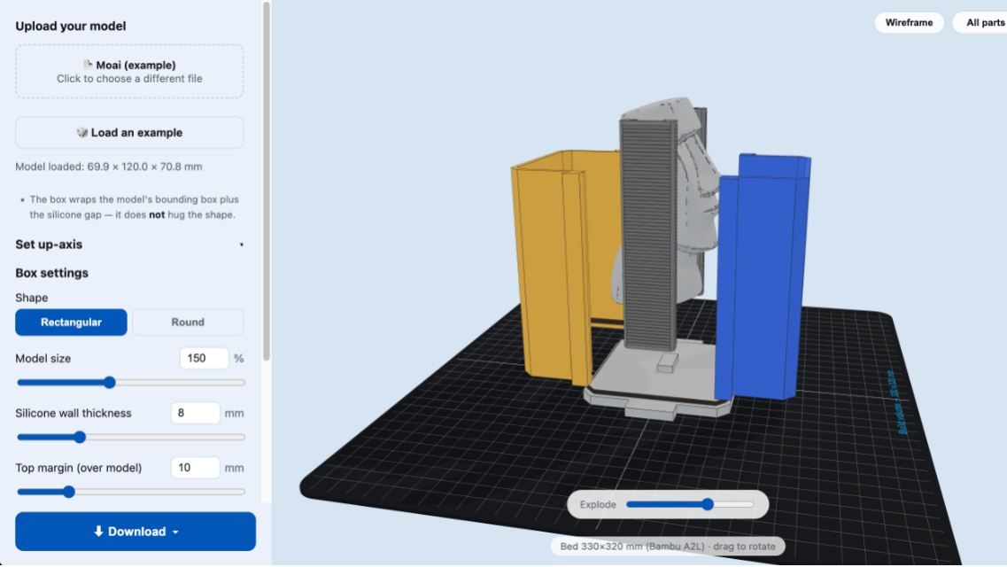Click the gray Moai model
The image size is (1007, 567).
click(x=697, y=192)
